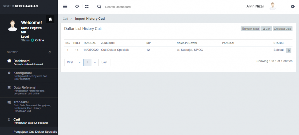Open Arvin Nizar user name

pos(255,6)
